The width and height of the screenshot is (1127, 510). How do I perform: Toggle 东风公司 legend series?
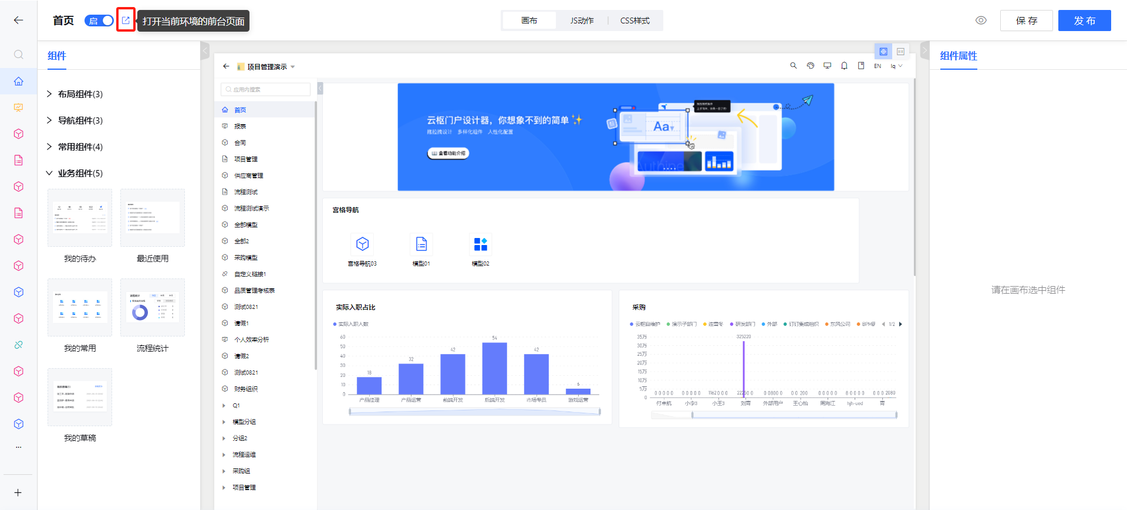pyautogui.click(x=838, y=324)
